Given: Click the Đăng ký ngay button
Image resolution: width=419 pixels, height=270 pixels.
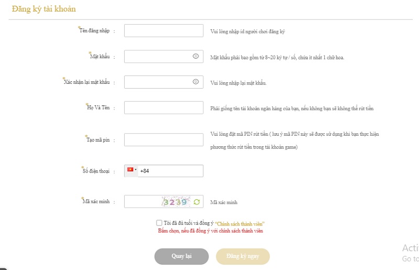Looking at the screenshot, I should pyautogui.click(x=243, y=256).
